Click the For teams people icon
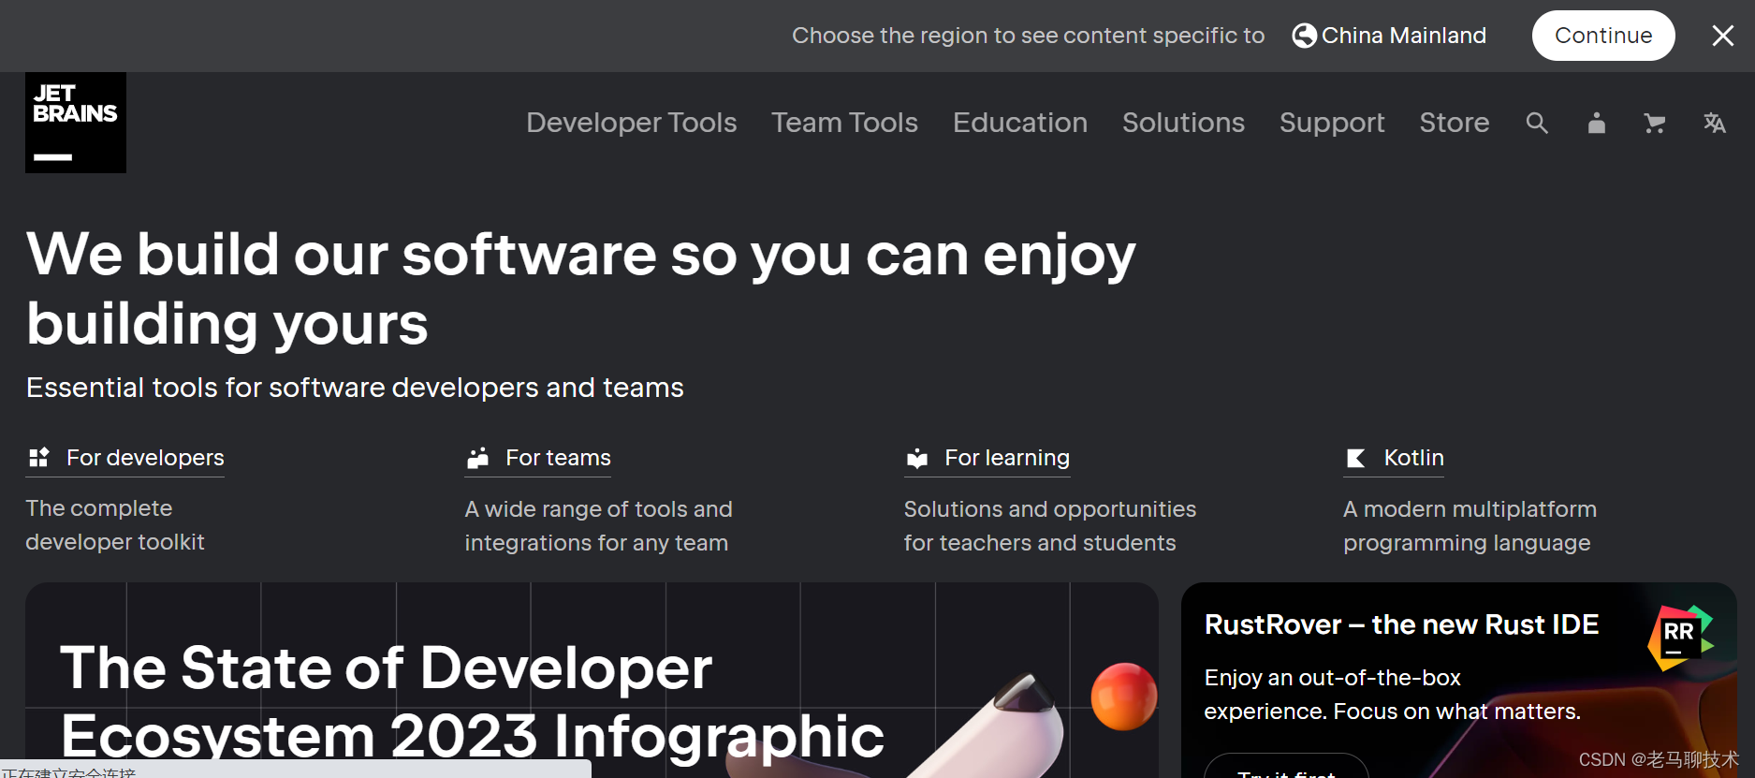 pyautogui.click(x=478, y=457)
